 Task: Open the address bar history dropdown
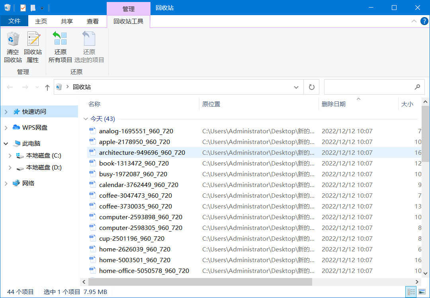(x=296, y=87)
